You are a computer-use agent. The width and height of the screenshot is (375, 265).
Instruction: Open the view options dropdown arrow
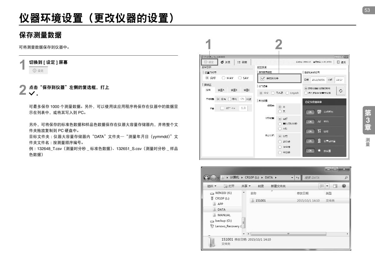(327, 186)
